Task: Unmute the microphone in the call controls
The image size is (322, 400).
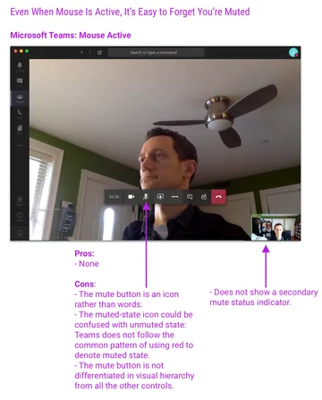Action: click(146, 197)
